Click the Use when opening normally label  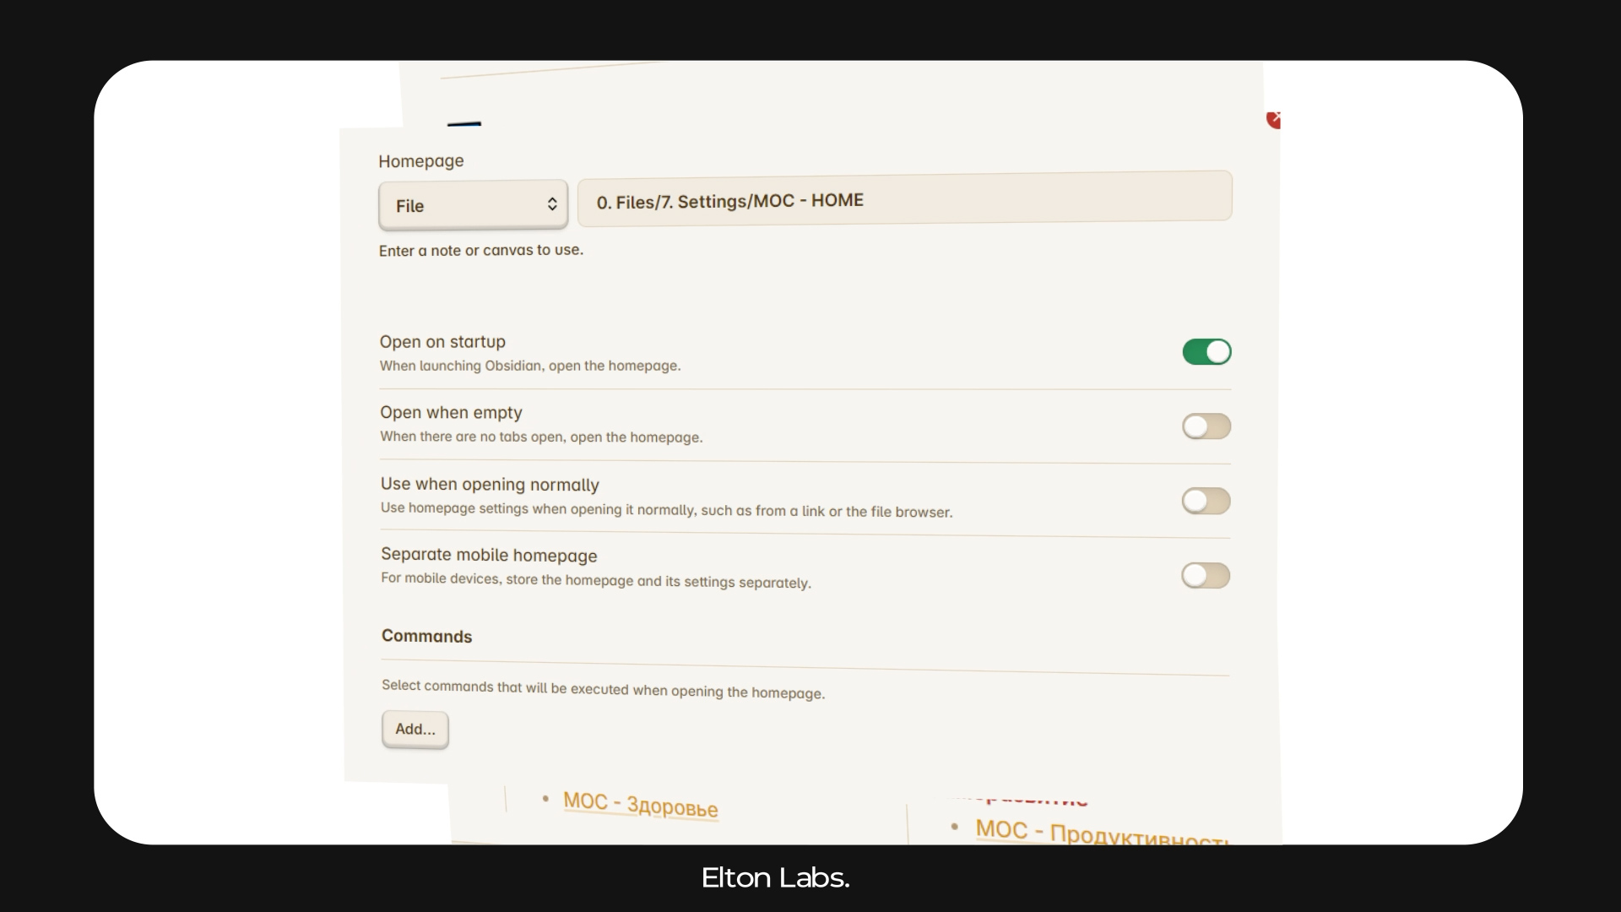(x=490, y=485)
